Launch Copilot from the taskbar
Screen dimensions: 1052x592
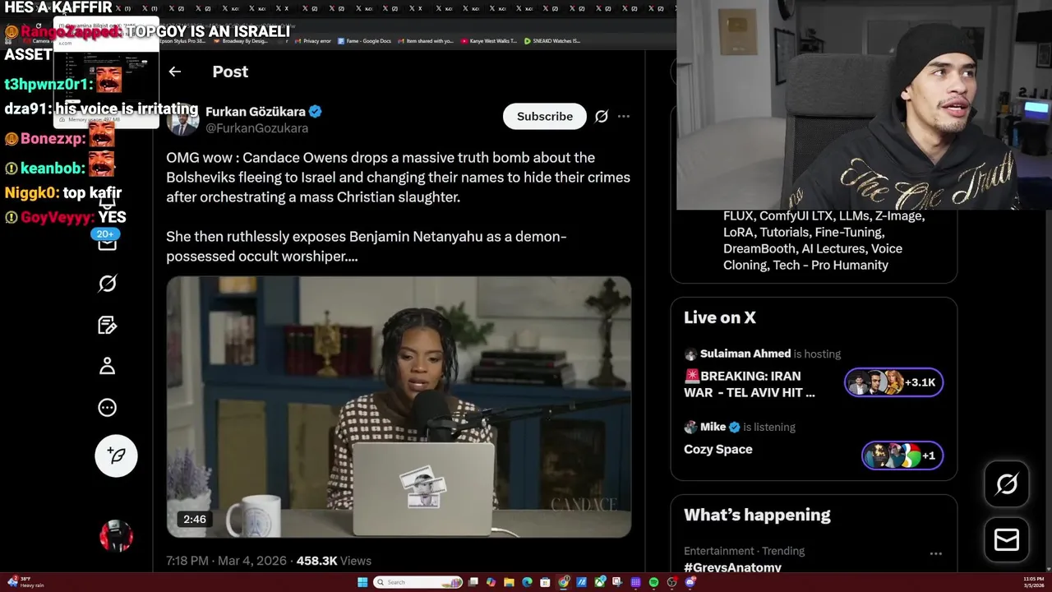tap(491, 582)
